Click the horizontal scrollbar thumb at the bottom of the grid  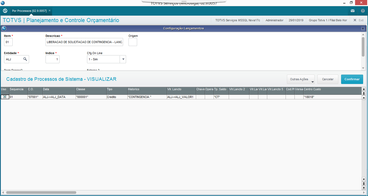tap(41, 192)
